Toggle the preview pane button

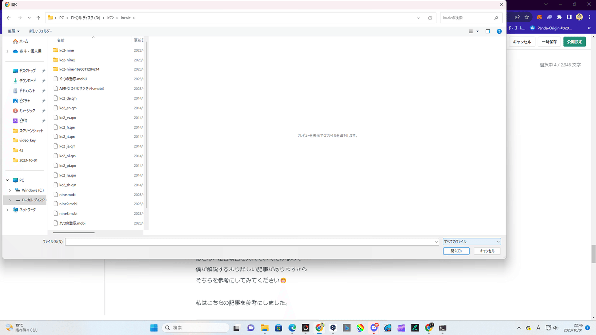pyautogui.click(x=488, y=31)
